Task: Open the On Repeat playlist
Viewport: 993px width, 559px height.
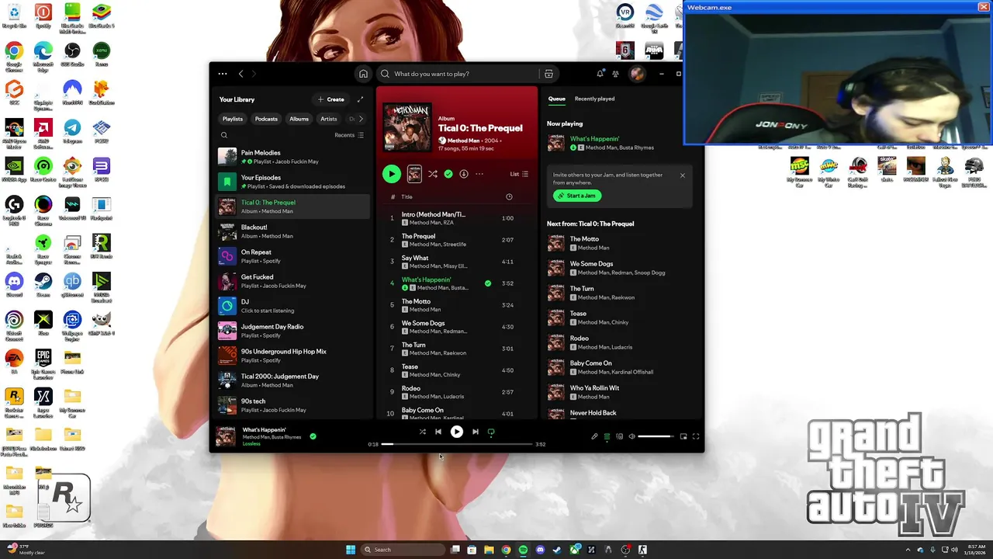Action: (x=292, y=256)
